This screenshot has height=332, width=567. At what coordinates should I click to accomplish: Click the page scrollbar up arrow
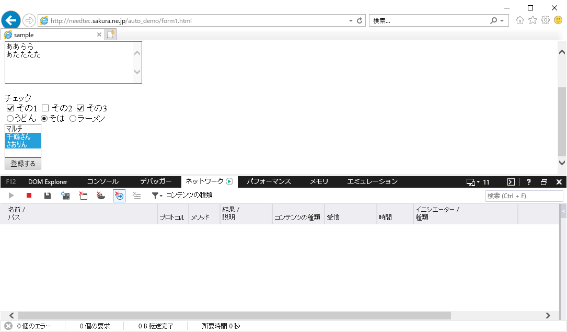click(x=562, y=52)
